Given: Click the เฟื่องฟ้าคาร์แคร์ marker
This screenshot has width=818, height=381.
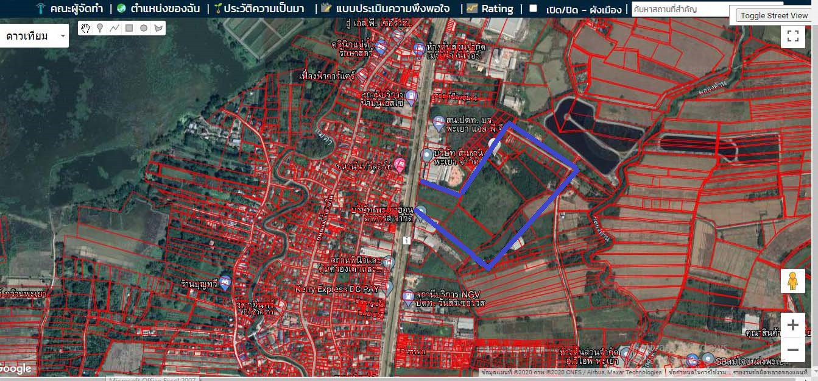Looking at the screenshot, I should (362, 75).
